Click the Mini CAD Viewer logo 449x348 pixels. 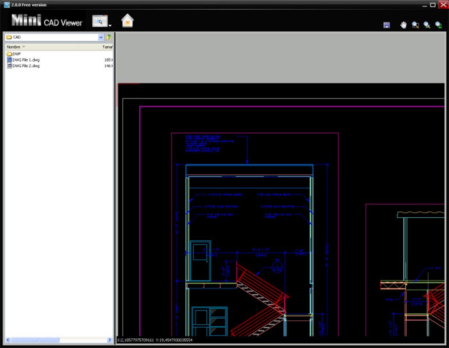(47, 21)
